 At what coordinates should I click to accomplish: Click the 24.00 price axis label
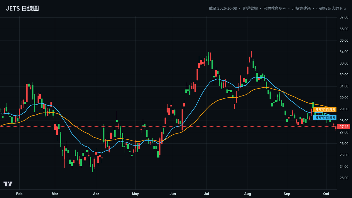[x=344, y=167]
